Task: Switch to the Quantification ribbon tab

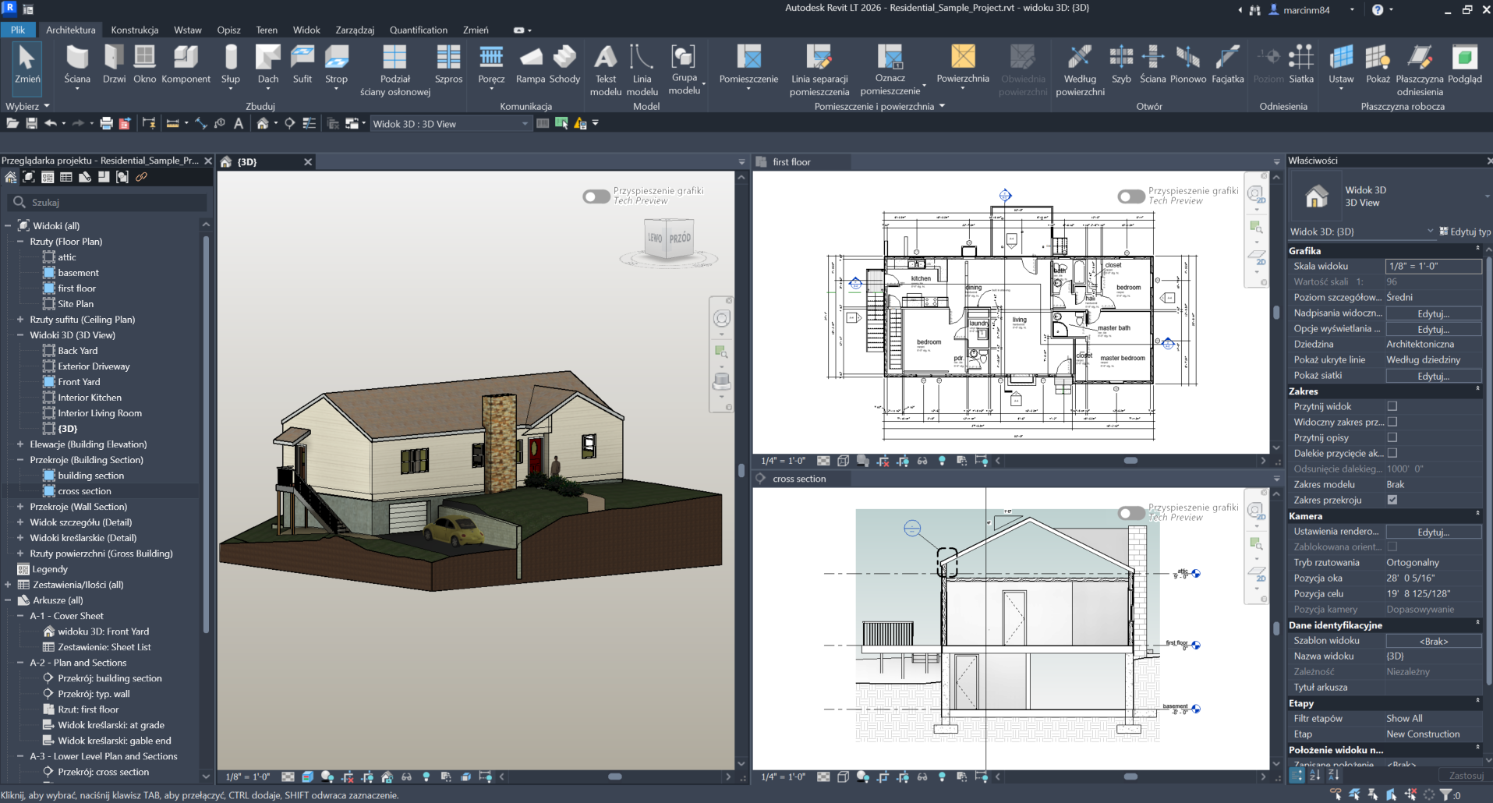Action: coord(419,30)
